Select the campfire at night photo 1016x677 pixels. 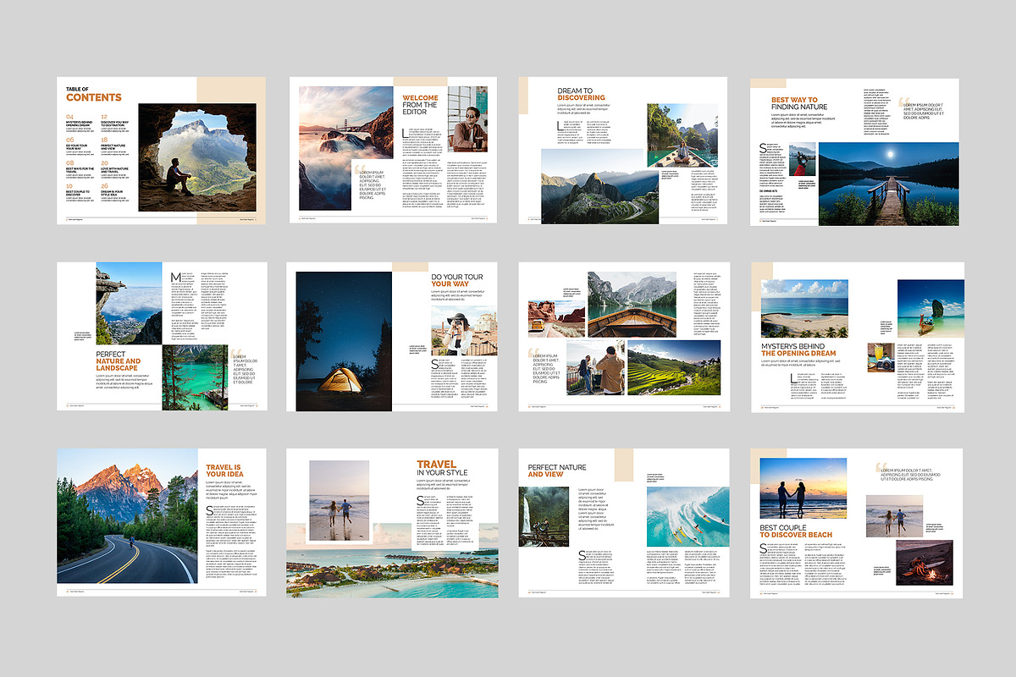923,563
